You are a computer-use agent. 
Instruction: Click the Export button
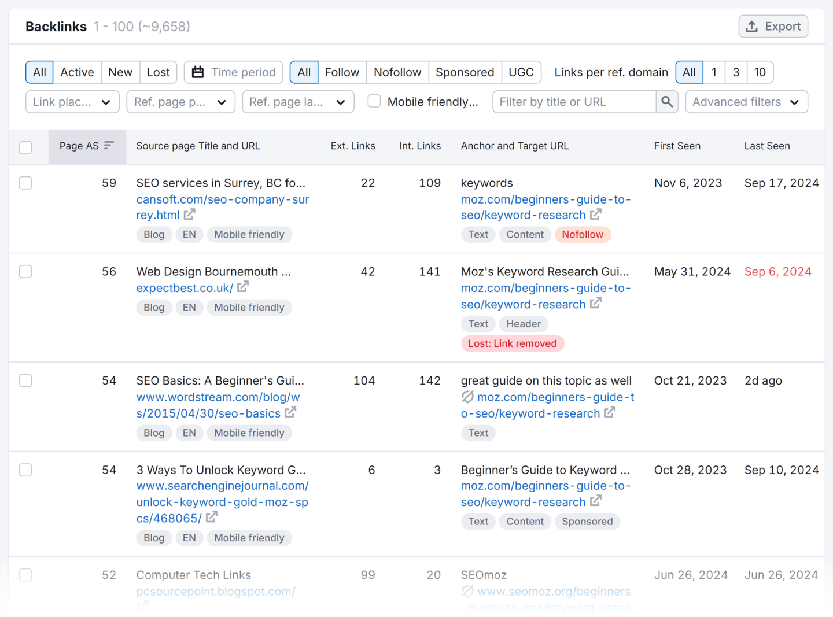773,27
